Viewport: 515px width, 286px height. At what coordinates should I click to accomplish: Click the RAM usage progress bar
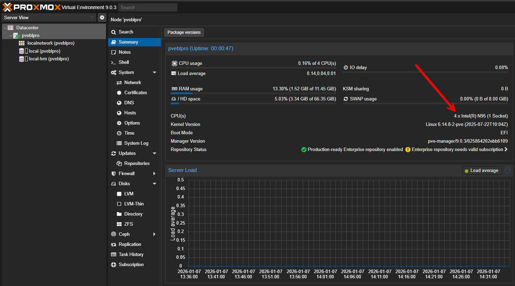click(253, 93)
